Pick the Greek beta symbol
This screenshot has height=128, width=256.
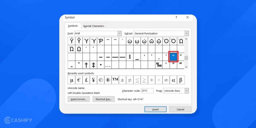[x=181, y=80]
